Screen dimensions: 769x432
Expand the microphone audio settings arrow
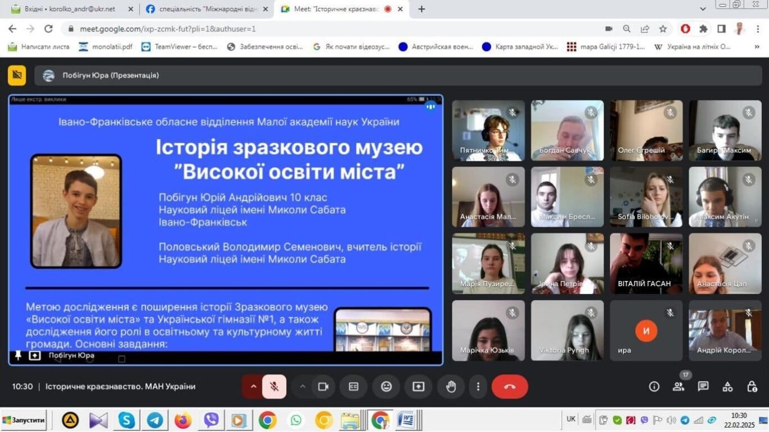tap(253, 387)
